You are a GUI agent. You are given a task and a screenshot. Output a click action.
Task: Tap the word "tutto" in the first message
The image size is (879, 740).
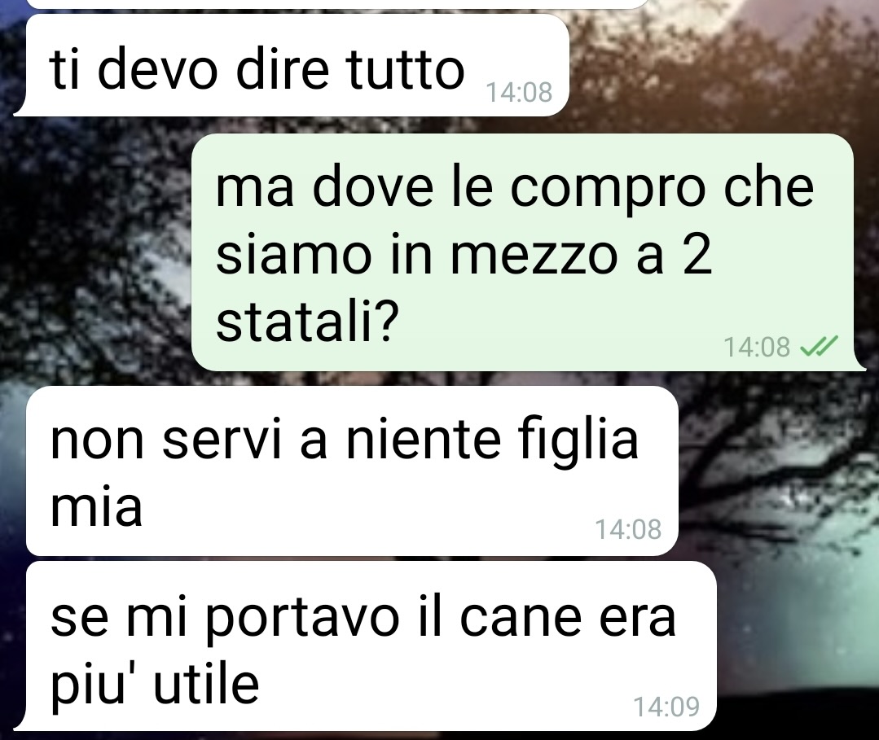pos(405,70)
